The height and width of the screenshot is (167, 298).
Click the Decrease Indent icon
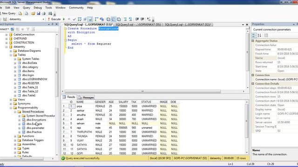point(137,19)
